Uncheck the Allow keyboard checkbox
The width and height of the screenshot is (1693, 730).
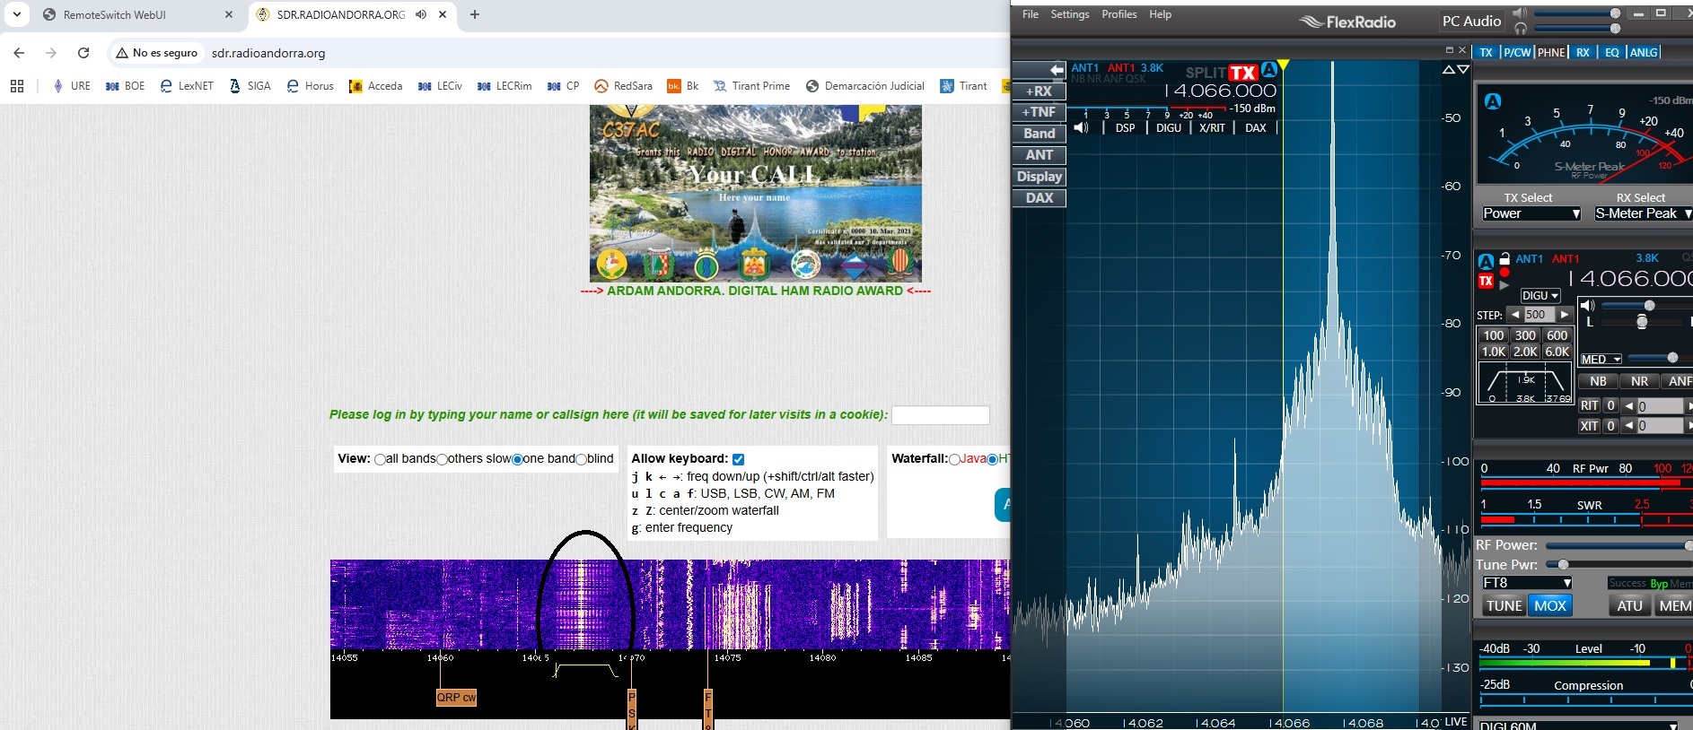click(738, 459)
